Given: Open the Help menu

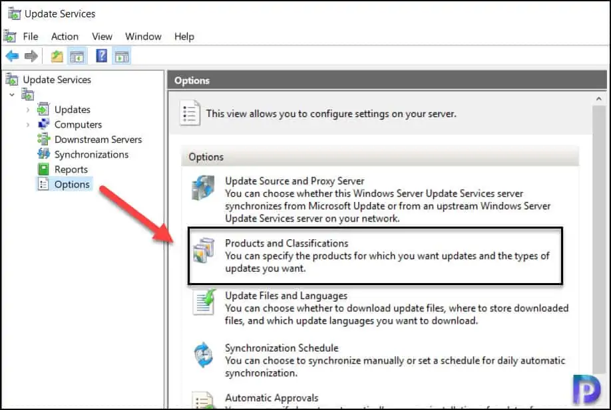Looking at the screenshot, I should point(184,37).
